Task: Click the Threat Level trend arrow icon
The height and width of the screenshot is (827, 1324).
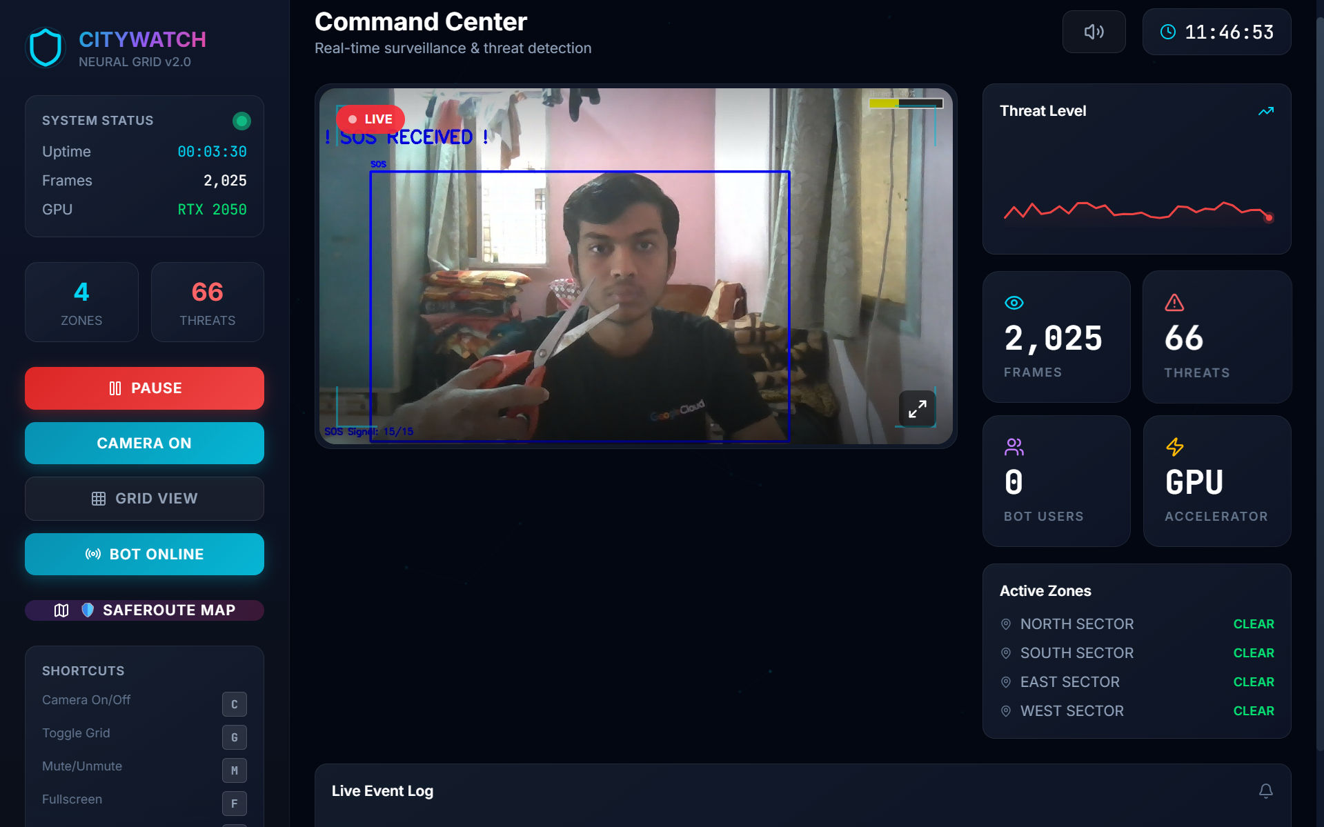Action: (1265, 111)
